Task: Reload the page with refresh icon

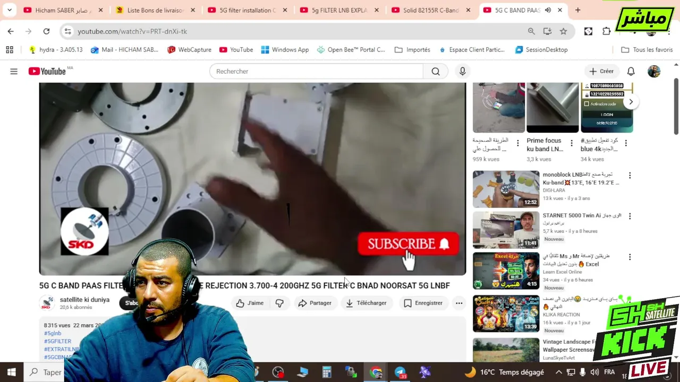Action: click(x=46, y=31)
